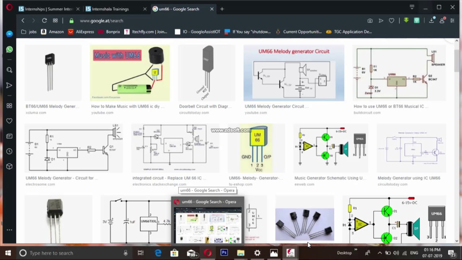
Task: Open the Opera main menu logo
Action: pos(9,7)
